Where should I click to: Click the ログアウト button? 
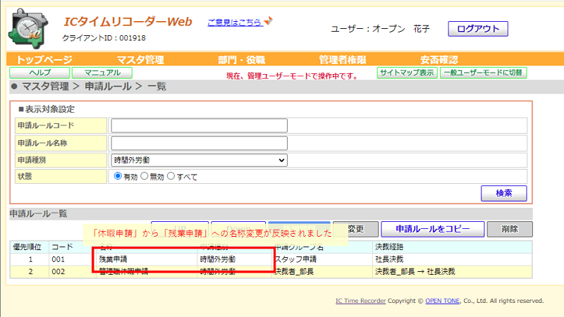coord(478,29)
